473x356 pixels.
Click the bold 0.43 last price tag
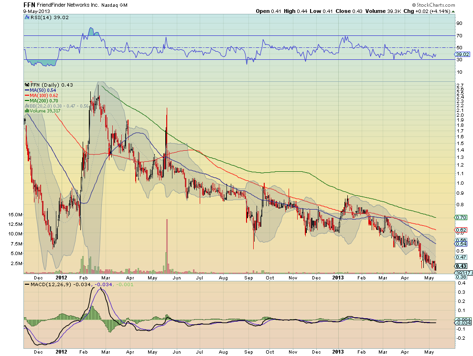[x=461, y=266]
